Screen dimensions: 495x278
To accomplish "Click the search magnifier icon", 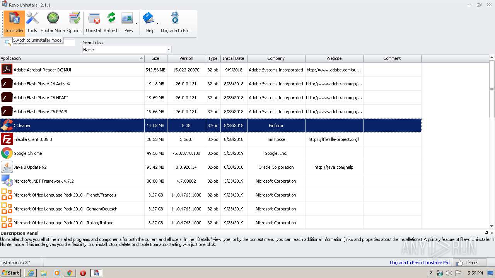I will pyautogui.click(x=8, y=43).
